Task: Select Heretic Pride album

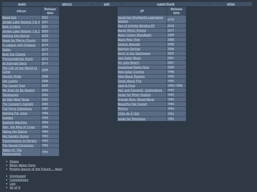Action: coord(11,76)
